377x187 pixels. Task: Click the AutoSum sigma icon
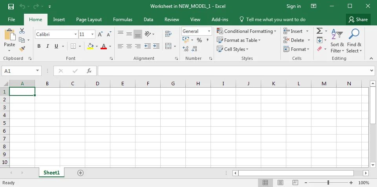[x=319, y=31]
